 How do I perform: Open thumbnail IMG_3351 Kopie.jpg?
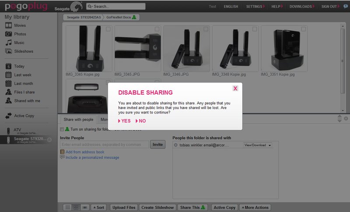tap(284, 49)
